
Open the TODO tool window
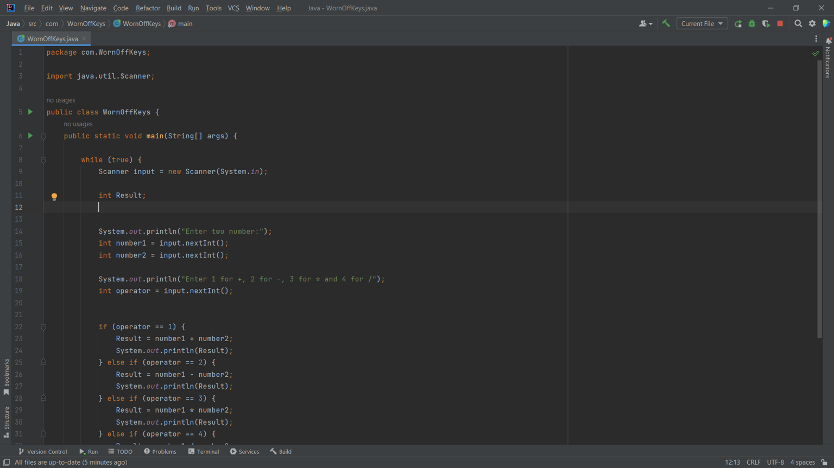[121, 451]
